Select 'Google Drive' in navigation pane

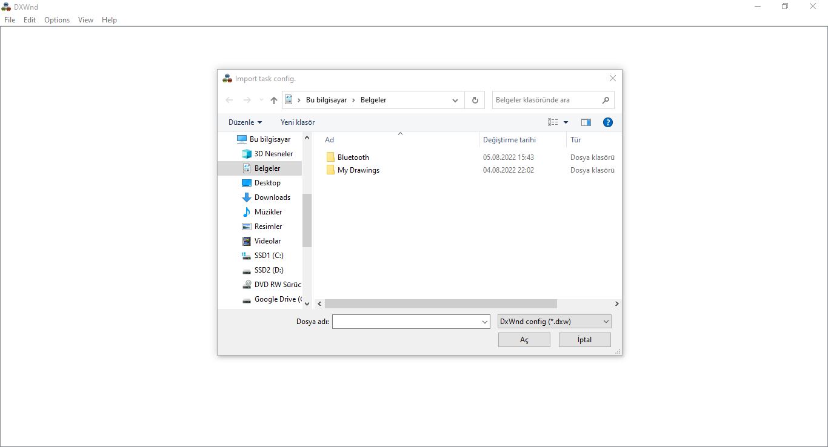pyautogui.click(x=278, y=299)
